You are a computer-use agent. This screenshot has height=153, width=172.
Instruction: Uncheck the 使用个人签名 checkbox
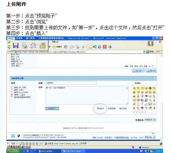(x=12, y=94)
